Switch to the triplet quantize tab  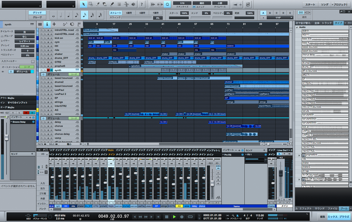129,13
